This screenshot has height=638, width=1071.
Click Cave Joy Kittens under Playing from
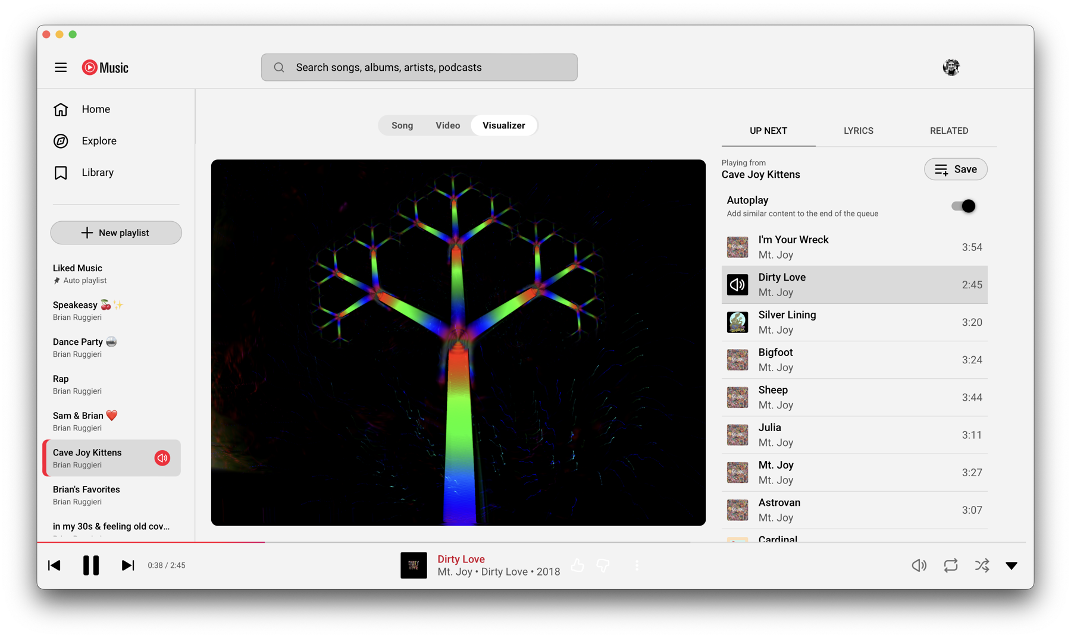click(x=760, y=175)
